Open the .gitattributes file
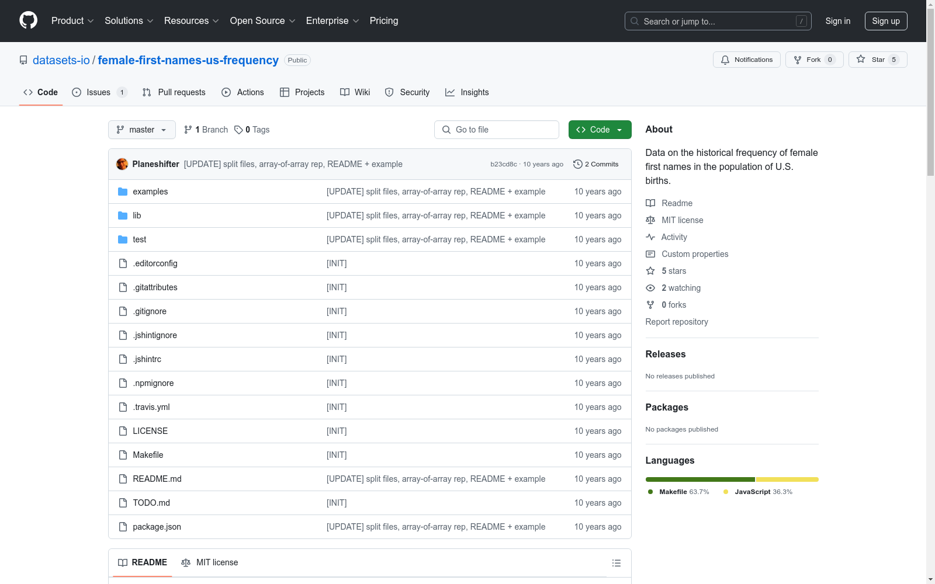Screen dimensions: 935x584 point(155,287)
